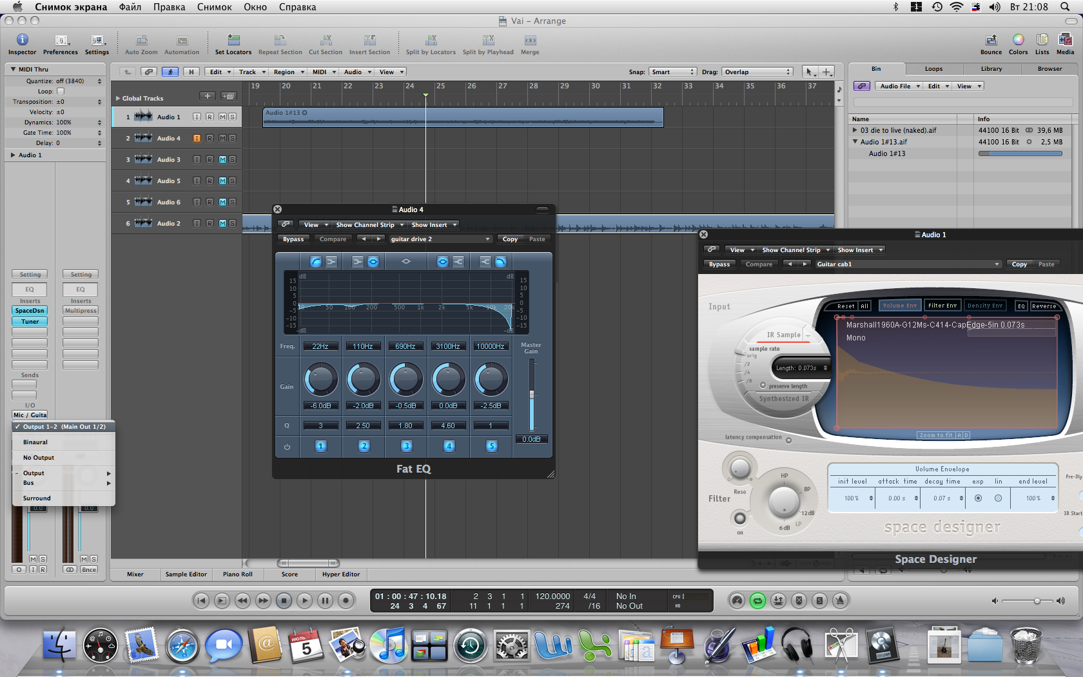Open iTunes from the Dock

389,645
